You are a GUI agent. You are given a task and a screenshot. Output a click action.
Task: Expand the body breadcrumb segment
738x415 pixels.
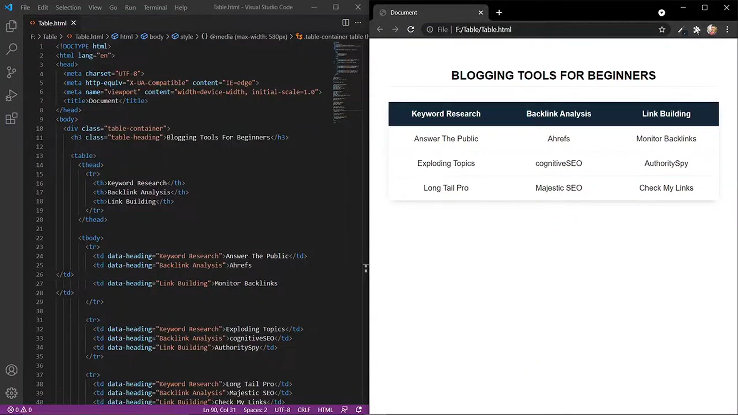pyautogui.click(x=152, y=37)
